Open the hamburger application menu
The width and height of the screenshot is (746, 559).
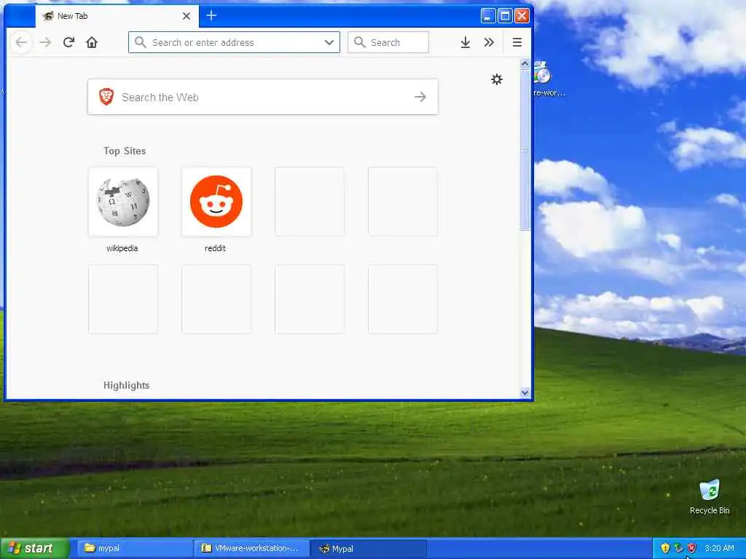coord(517,42)
